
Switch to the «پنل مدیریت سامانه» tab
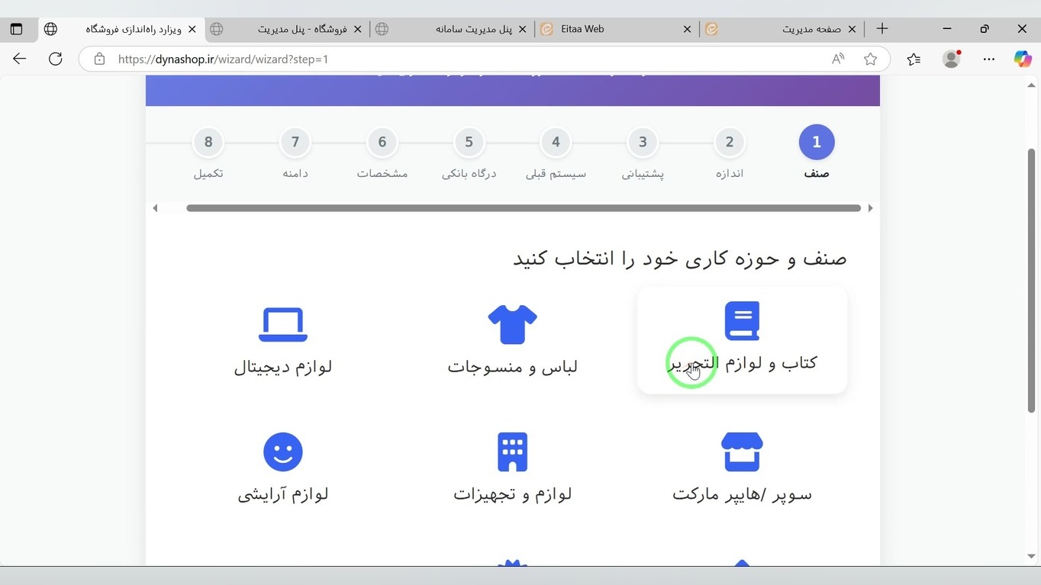(x=452, y=29)
